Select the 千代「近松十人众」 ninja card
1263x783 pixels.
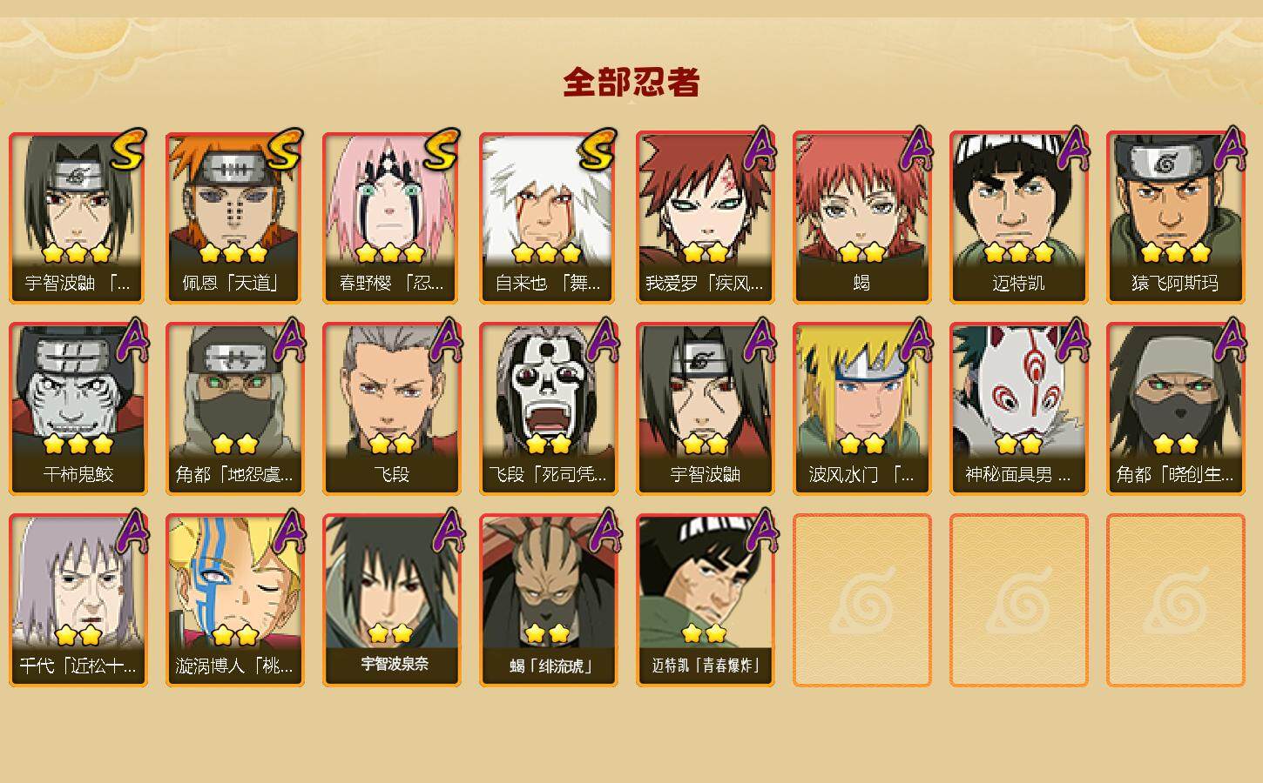[x=78, y=600]
